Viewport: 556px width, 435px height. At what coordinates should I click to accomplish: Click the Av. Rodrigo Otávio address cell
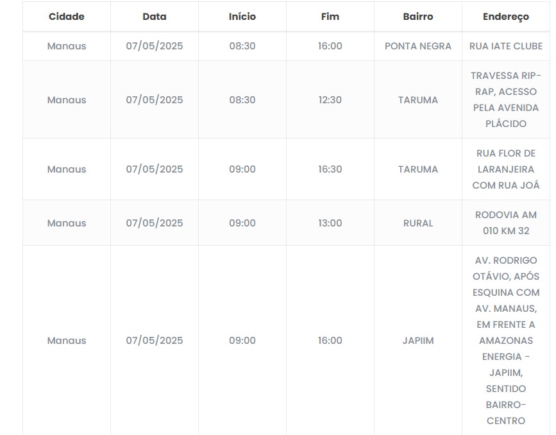click(506, 341)
